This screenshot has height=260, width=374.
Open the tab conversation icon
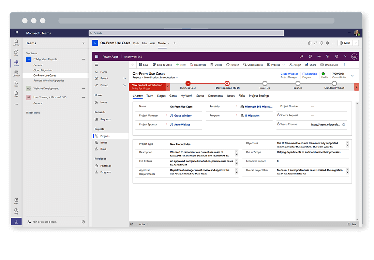(x=310, y=43)
